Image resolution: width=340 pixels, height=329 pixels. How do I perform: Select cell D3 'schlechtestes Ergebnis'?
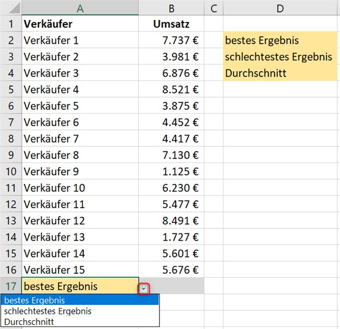click(x=280, y=57)
